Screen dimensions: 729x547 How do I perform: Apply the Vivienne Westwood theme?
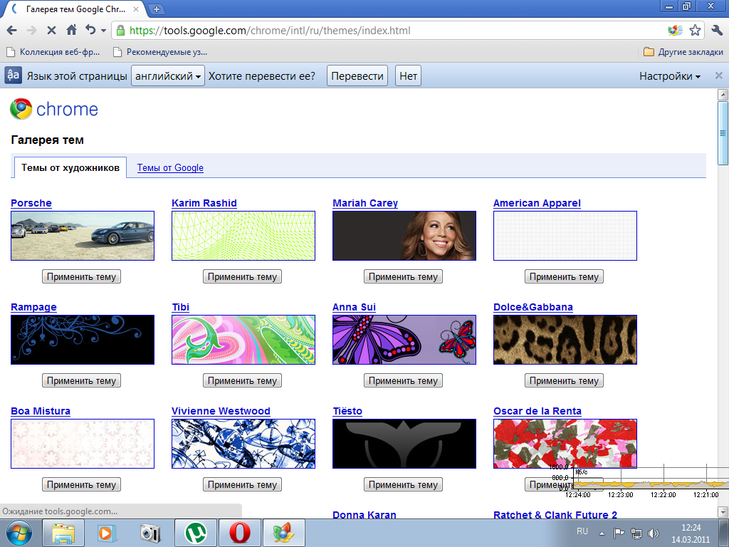(x=242, y=484)
